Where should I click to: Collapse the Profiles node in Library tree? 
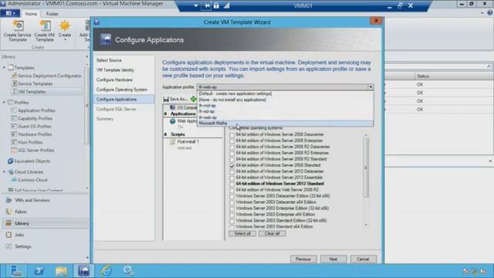(x=4, y=102)
